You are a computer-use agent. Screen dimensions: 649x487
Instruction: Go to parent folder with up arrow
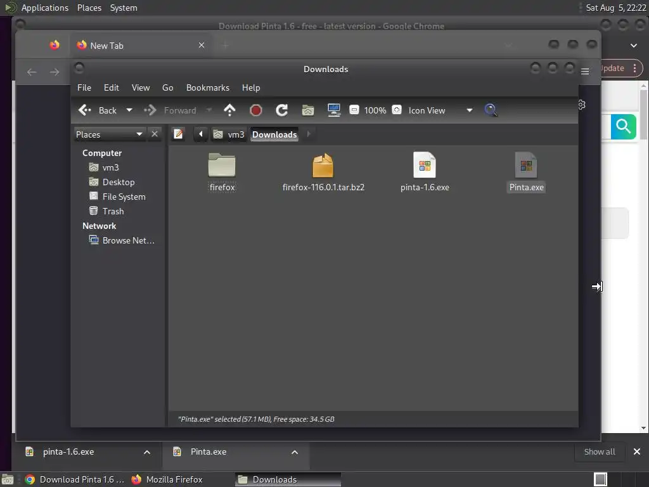coord(229,110)
